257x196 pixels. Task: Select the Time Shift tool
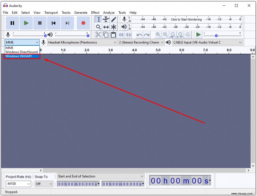pyautogui.click(x=106, y=27)
